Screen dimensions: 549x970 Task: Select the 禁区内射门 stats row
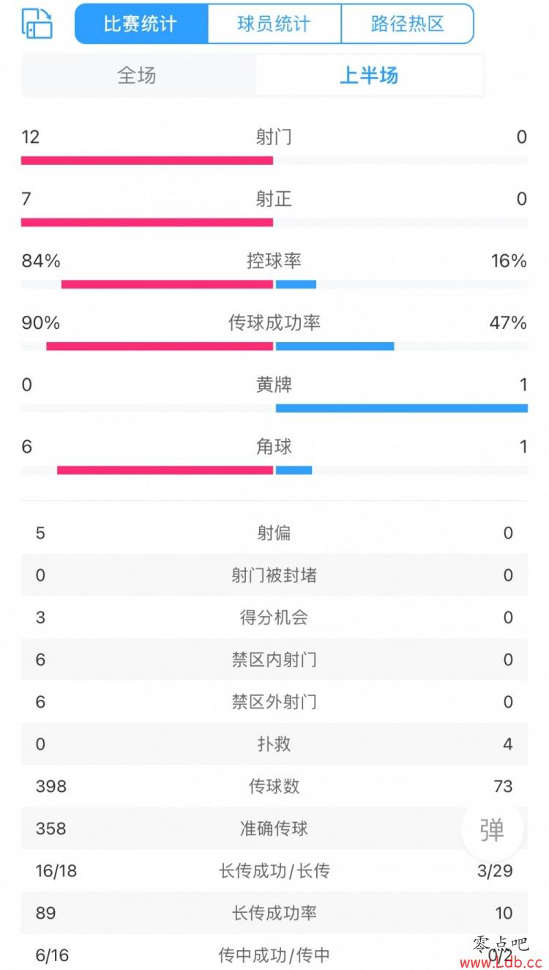[x=274, y=660]
